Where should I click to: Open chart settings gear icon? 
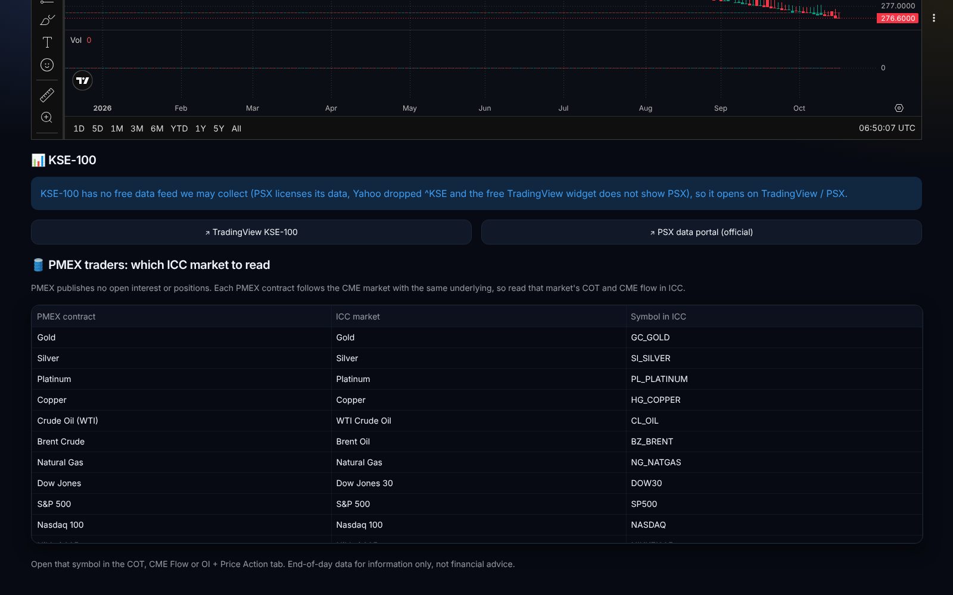point(899,108)
